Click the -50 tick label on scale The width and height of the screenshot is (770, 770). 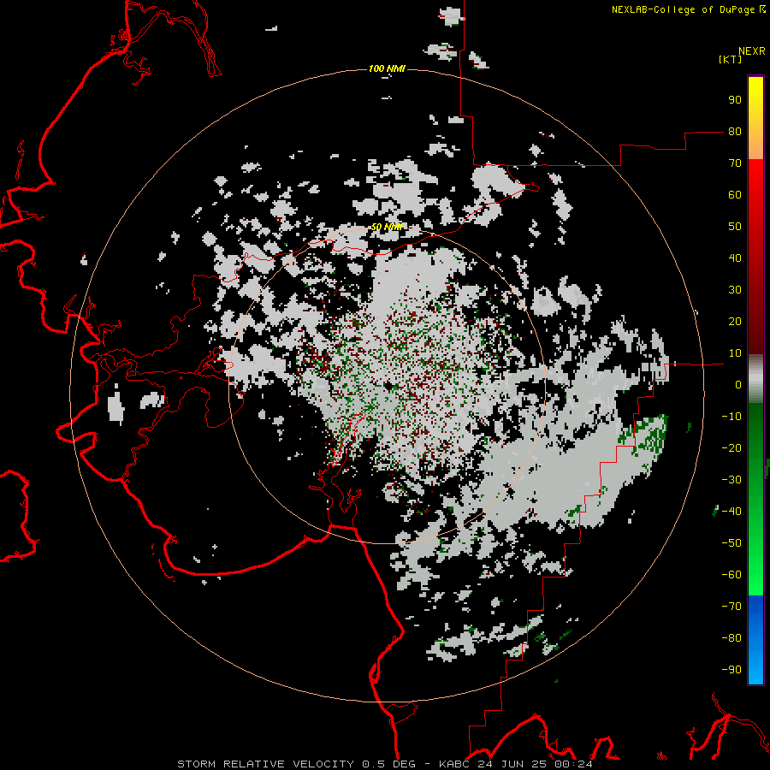(731, 543)
